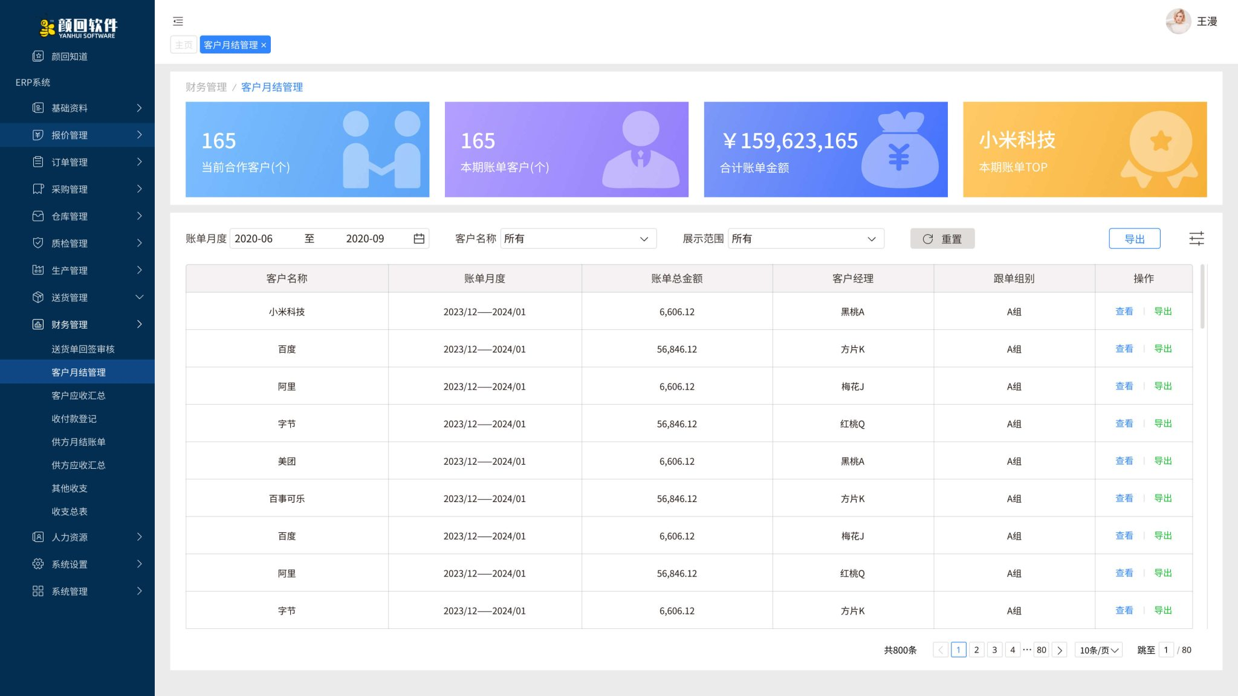This screenshot has width=1238, height=696.
Task: Click the 颜回软件 logo
Action: tap(78, 27)
